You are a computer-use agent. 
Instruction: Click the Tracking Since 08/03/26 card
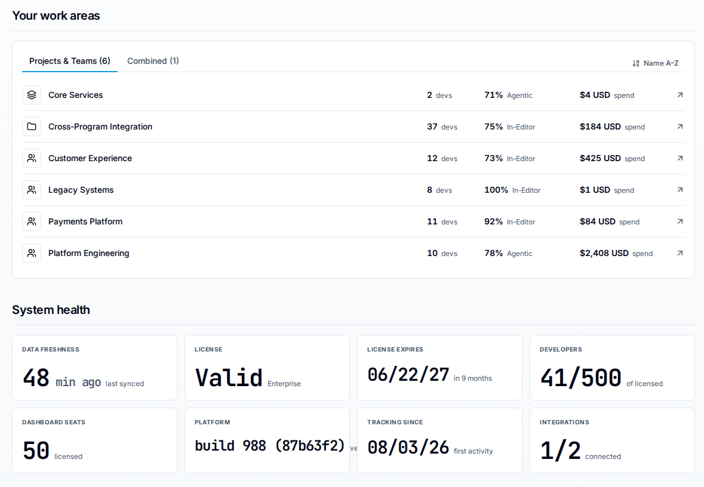(x=439, y=440)
